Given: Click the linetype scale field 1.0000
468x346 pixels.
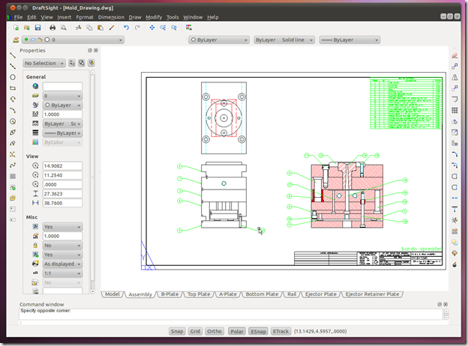Looking at the screenshot, I should [62, 115].
